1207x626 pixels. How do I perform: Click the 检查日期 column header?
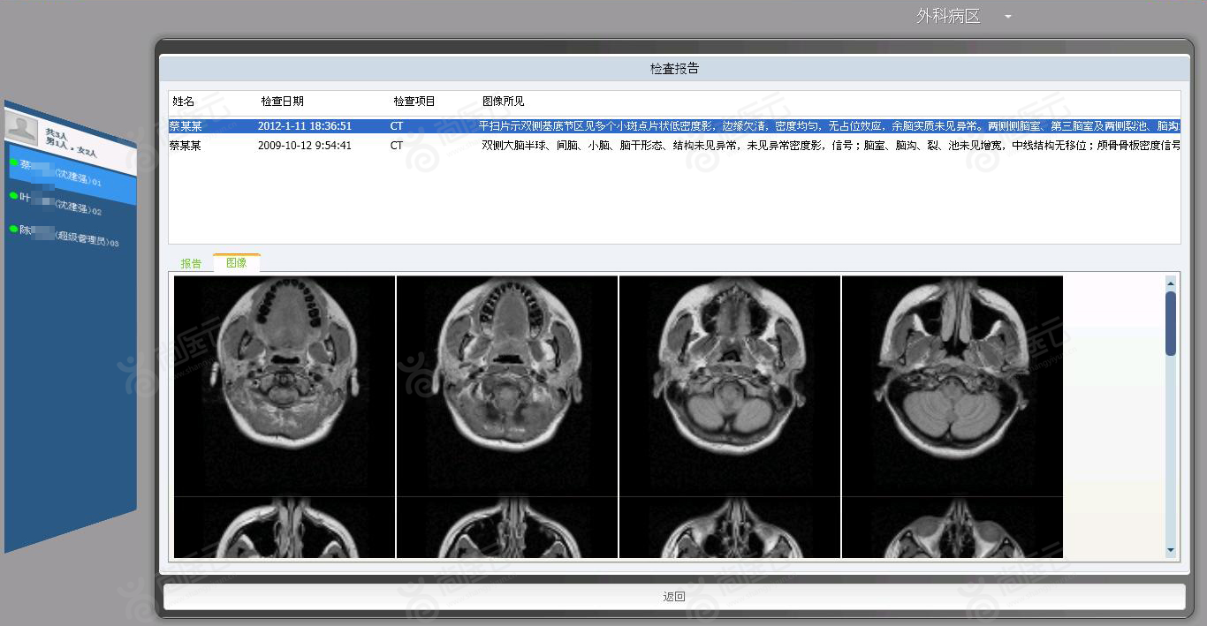(x=282, y=102)
